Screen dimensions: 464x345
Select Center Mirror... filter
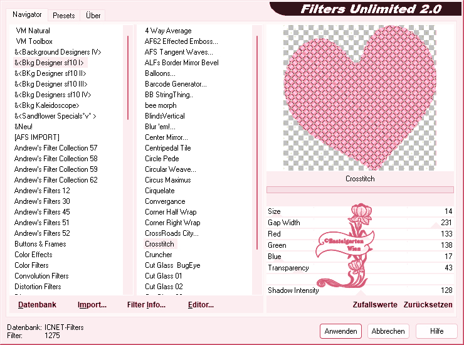(166, 137)
